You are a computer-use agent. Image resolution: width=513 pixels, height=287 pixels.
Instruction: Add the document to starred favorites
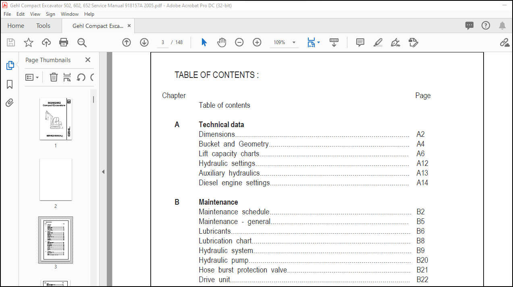pos(29,42)
